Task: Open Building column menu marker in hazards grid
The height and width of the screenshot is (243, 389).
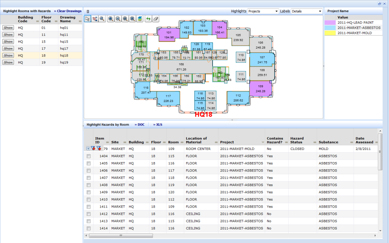Action: tap(147, 142)
